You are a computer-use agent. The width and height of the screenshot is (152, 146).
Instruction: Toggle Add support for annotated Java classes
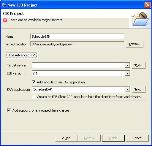9,110
